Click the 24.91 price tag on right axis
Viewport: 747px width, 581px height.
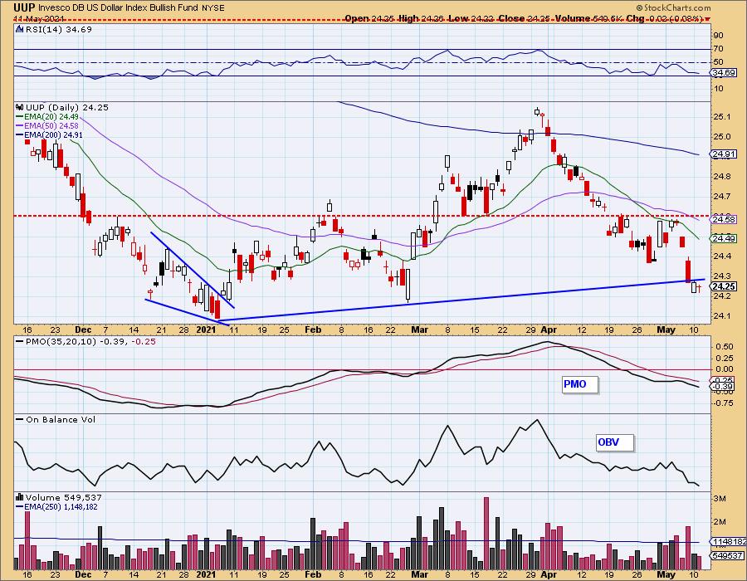coord(723,154)
